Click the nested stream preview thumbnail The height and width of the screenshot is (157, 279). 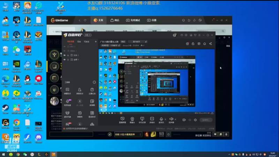tap(157, 82)
